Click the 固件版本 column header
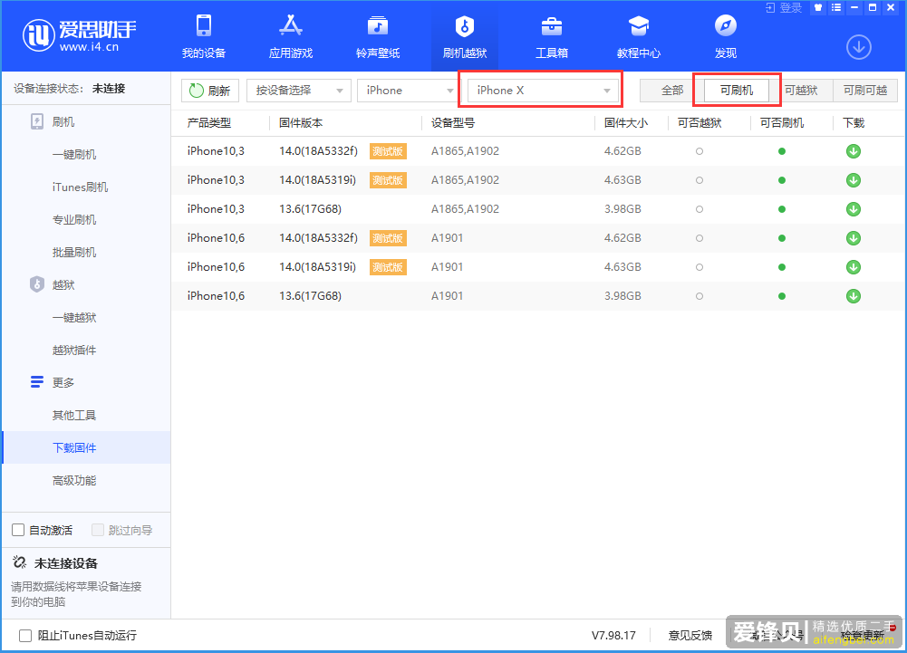This screenshot has height=653, width=907. click(301, 123)
